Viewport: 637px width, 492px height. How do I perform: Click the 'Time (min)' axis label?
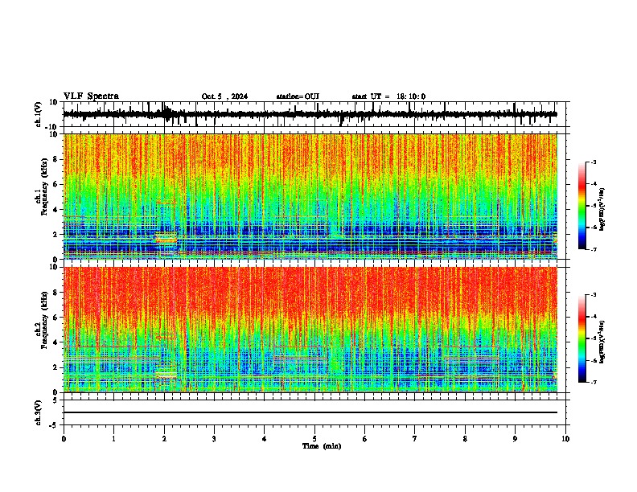pyautogui.click(x=322, y=446)
